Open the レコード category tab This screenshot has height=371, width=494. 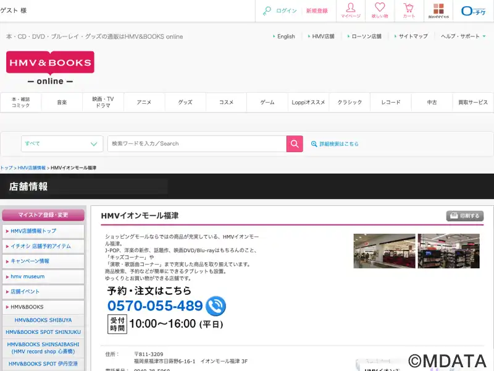pyautogui.click(x=390, y=102)
